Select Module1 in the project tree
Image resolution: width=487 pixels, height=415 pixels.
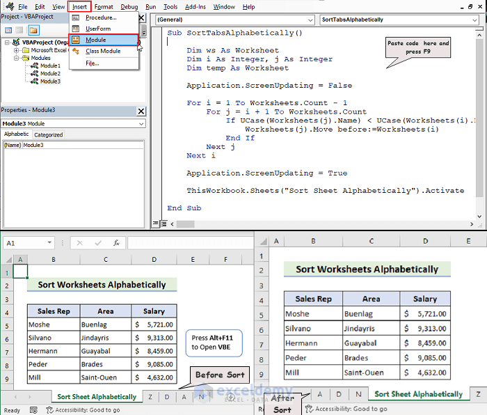pyautogui.click(x=50, y=66)
